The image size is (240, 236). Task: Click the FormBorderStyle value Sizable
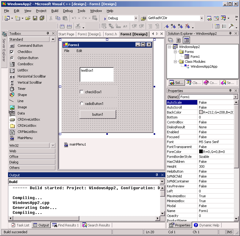point(215,157)
